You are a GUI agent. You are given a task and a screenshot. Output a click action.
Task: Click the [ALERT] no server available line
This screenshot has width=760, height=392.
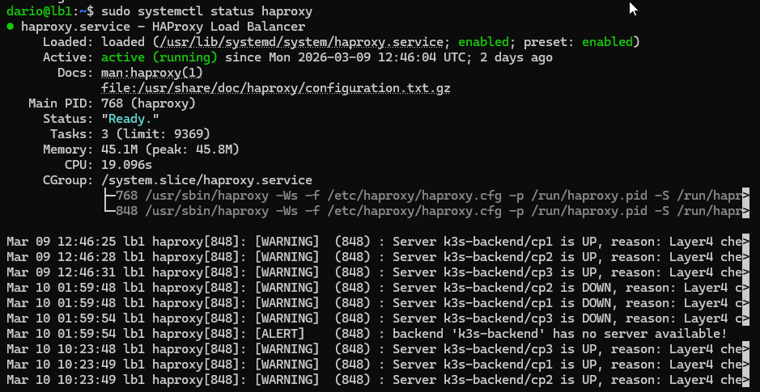[367, 334]
